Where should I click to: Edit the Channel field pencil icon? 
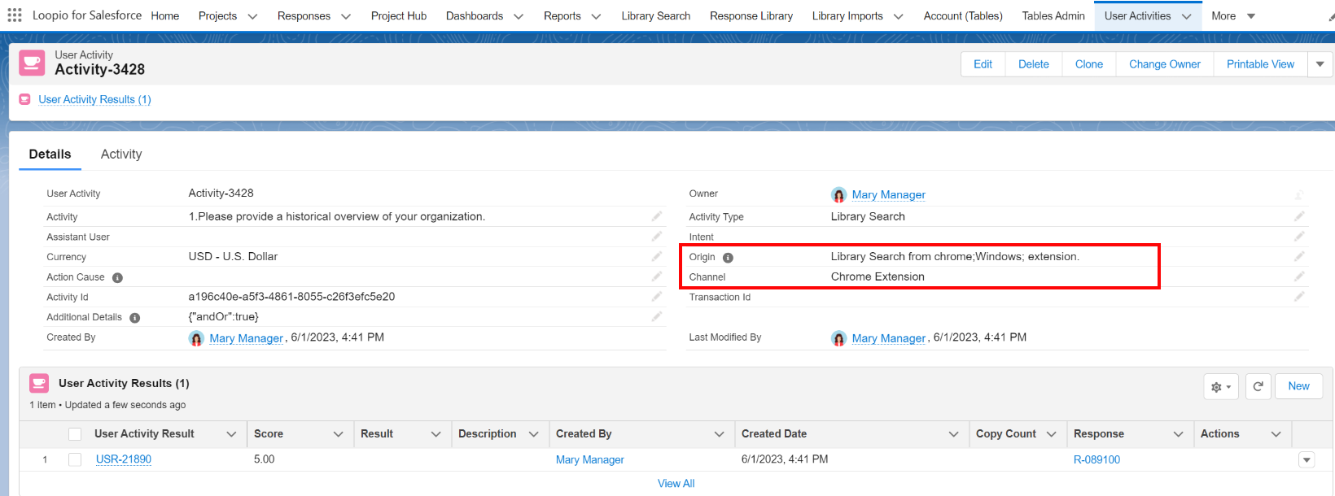(1299, 276)
